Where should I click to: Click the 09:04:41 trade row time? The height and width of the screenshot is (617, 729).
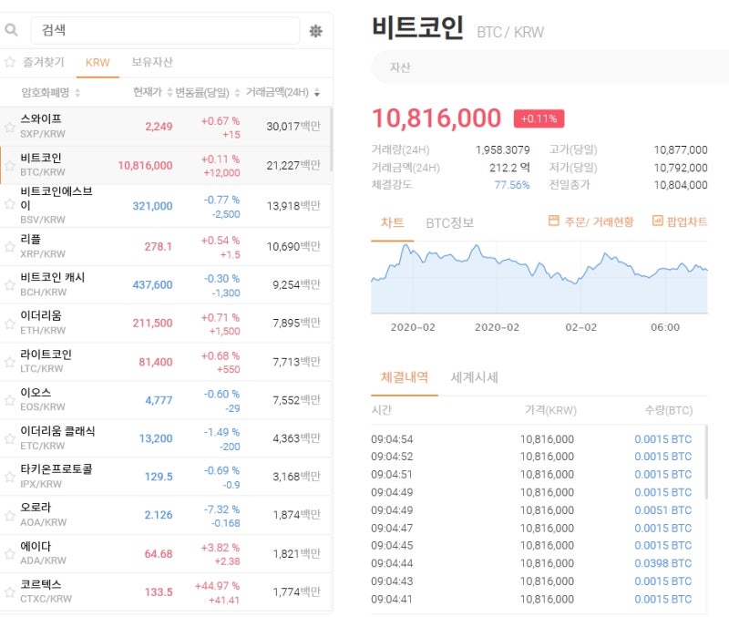point(392,599)
